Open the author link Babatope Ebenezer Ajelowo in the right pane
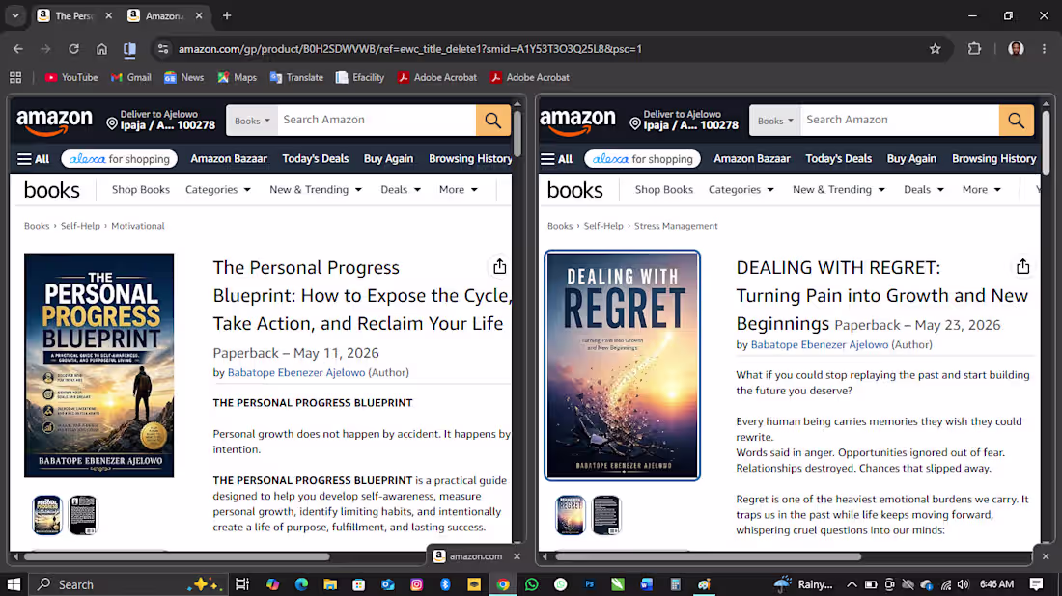Image resolution: width=1062 pixels, height=596 pixels. coord(819,345)
